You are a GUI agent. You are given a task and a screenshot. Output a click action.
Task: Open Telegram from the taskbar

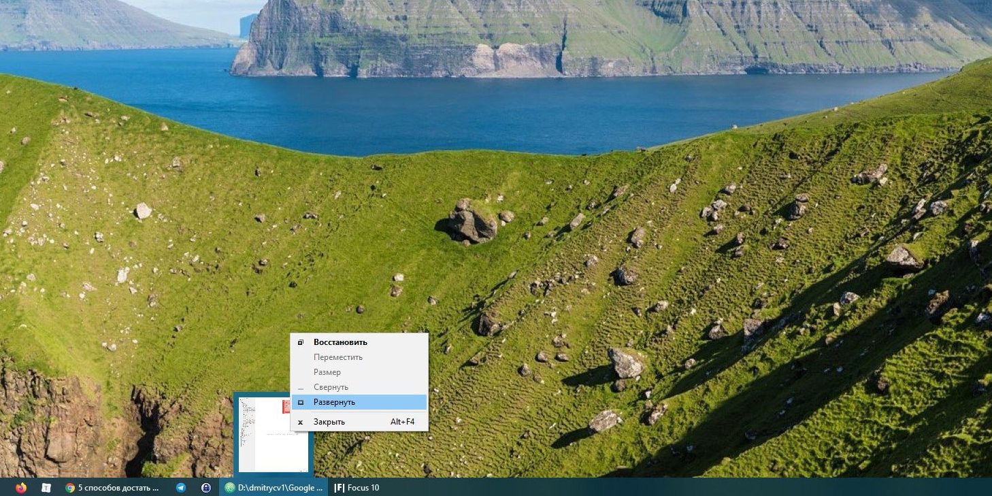point(181,487)
